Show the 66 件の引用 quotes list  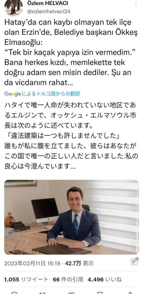click(68, 280)
